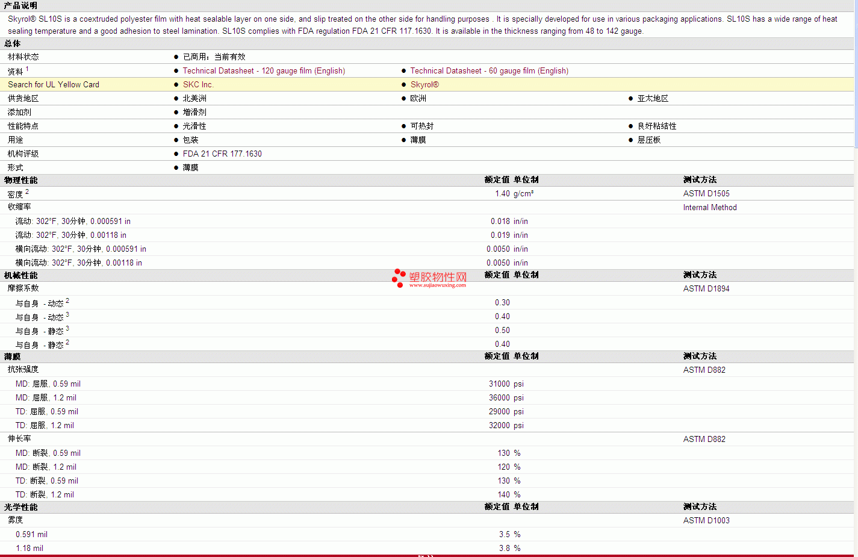Image resolution: width=858 pixels, height=557 pixels.
Task: Click the 雾度 row label
Action: pos(15,520)
